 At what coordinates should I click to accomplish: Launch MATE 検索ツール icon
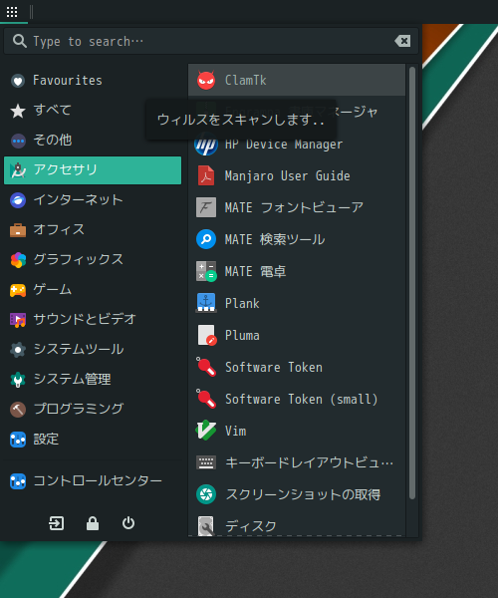[206, 239]
